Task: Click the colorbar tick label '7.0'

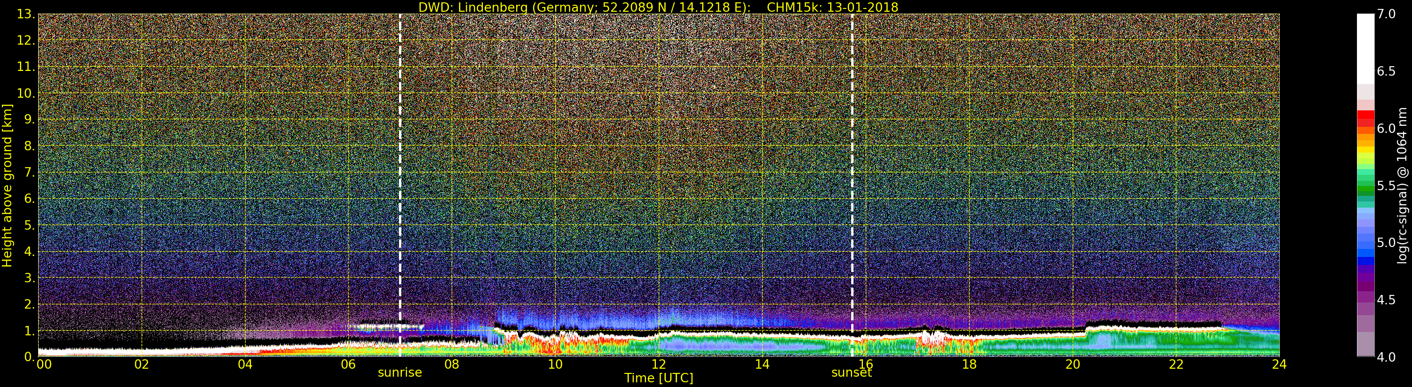Action: coord(1386,14)
